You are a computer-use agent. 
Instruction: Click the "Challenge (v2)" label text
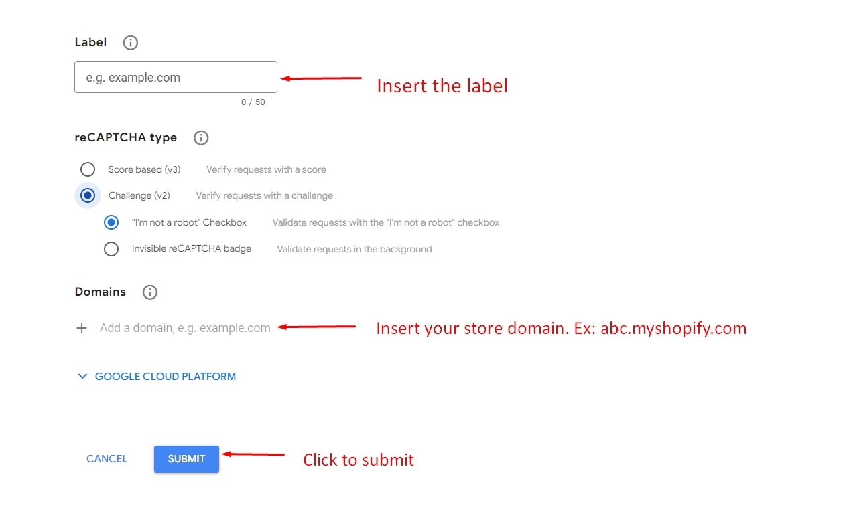(139, 196)
